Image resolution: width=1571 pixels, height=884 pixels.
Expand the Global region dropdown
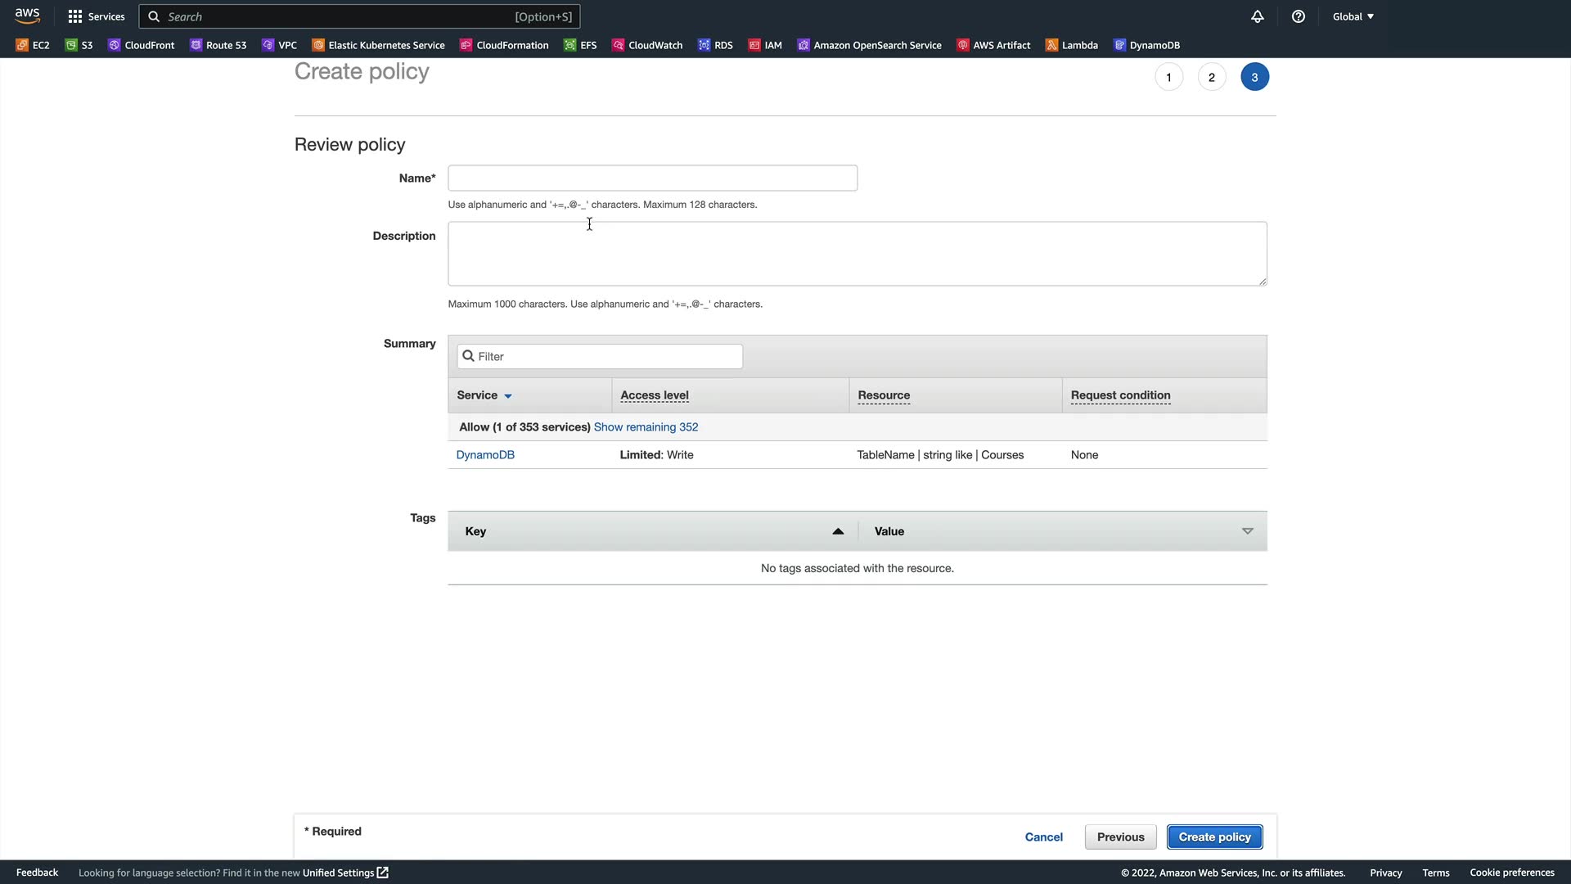(1353, 16)
